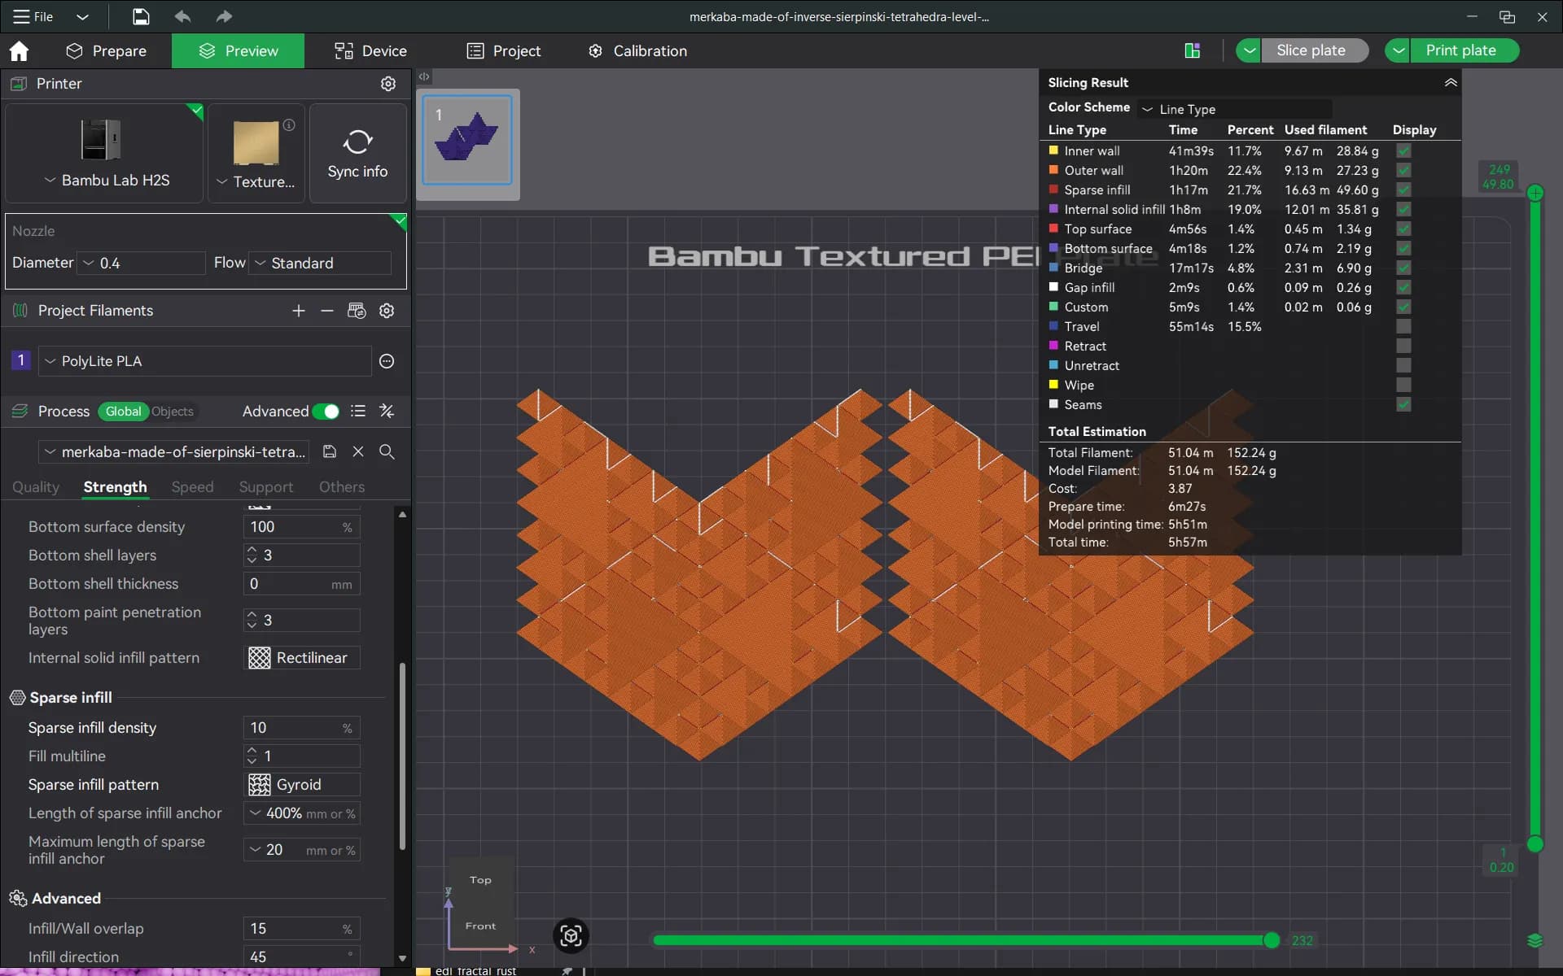The image size is (1563, 976).
Task: Click horizontal move slider handle
Action: coord(1272,941)
